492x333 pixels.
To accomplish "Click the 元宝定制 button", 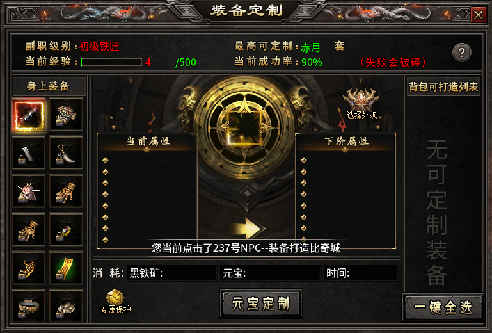I will 261,304.
